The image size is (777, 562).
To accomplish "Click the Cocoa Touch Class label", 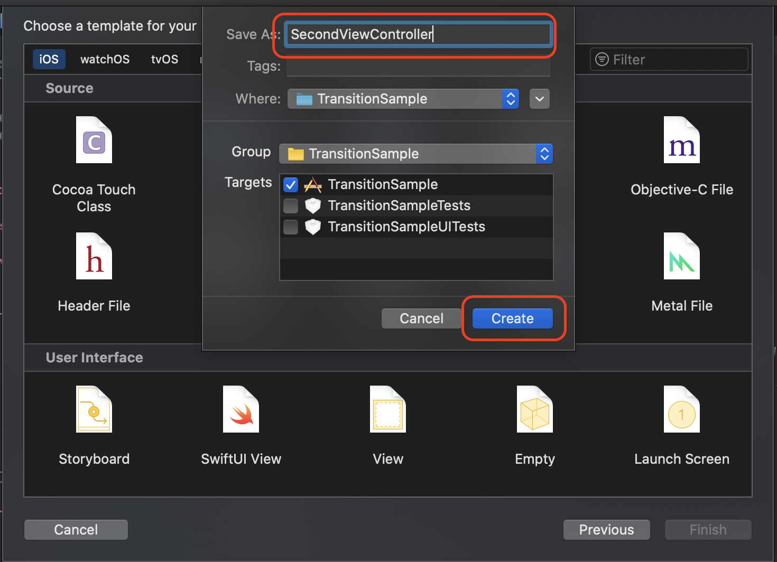I will click(x=94, y=198).
